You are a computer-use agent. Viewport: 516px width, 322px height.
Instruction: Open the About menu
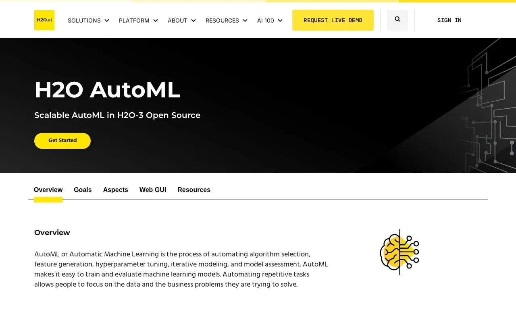pos(177,21)
